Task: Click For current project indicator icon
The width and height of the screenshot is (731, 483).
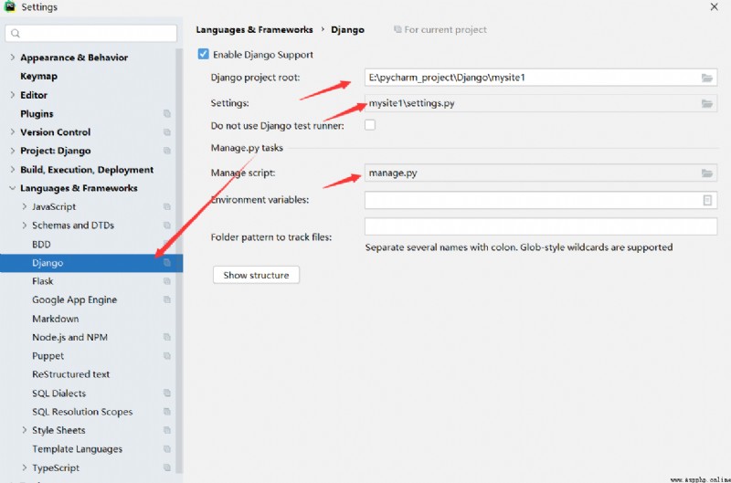Action: pyautogui.click(x=397, y=29)
